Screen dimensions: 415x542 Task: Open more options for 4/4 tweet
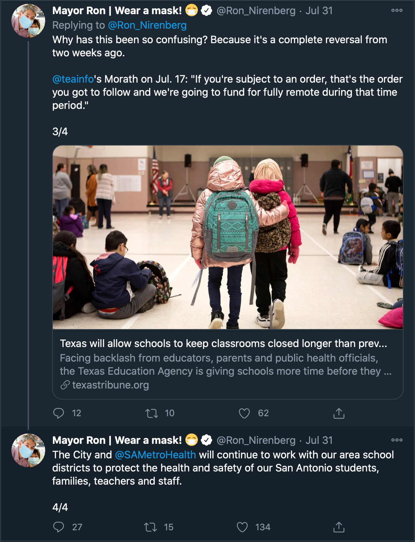pos(397,440)
